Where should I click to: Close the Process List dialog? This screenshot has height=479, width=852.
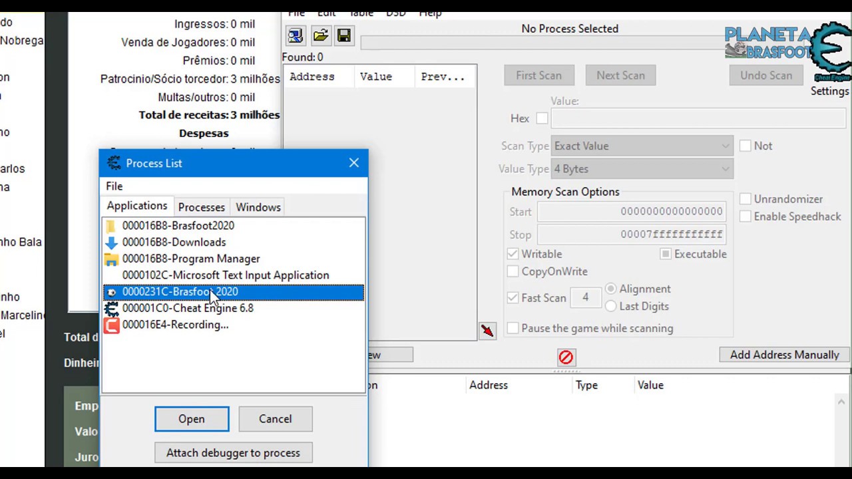[x=353, y=163]
